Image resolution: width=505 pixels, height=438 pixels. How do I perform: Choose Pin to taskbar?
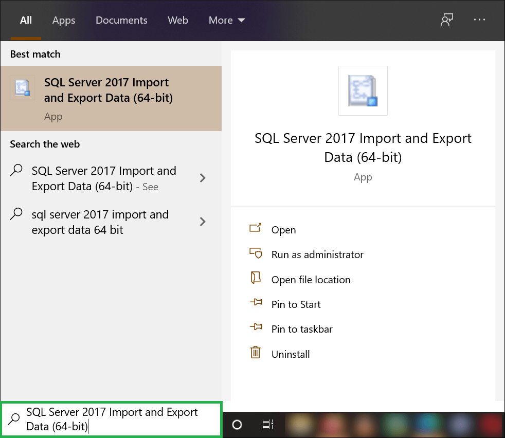(302, 329)
